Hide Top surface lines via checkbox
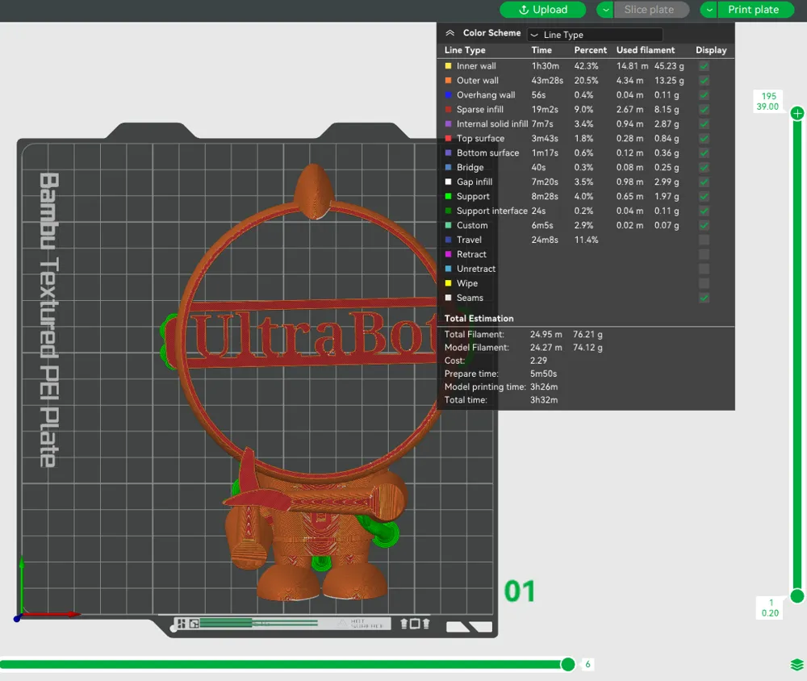The height and width of the screenshot is (681, 807). coord(704,139)
